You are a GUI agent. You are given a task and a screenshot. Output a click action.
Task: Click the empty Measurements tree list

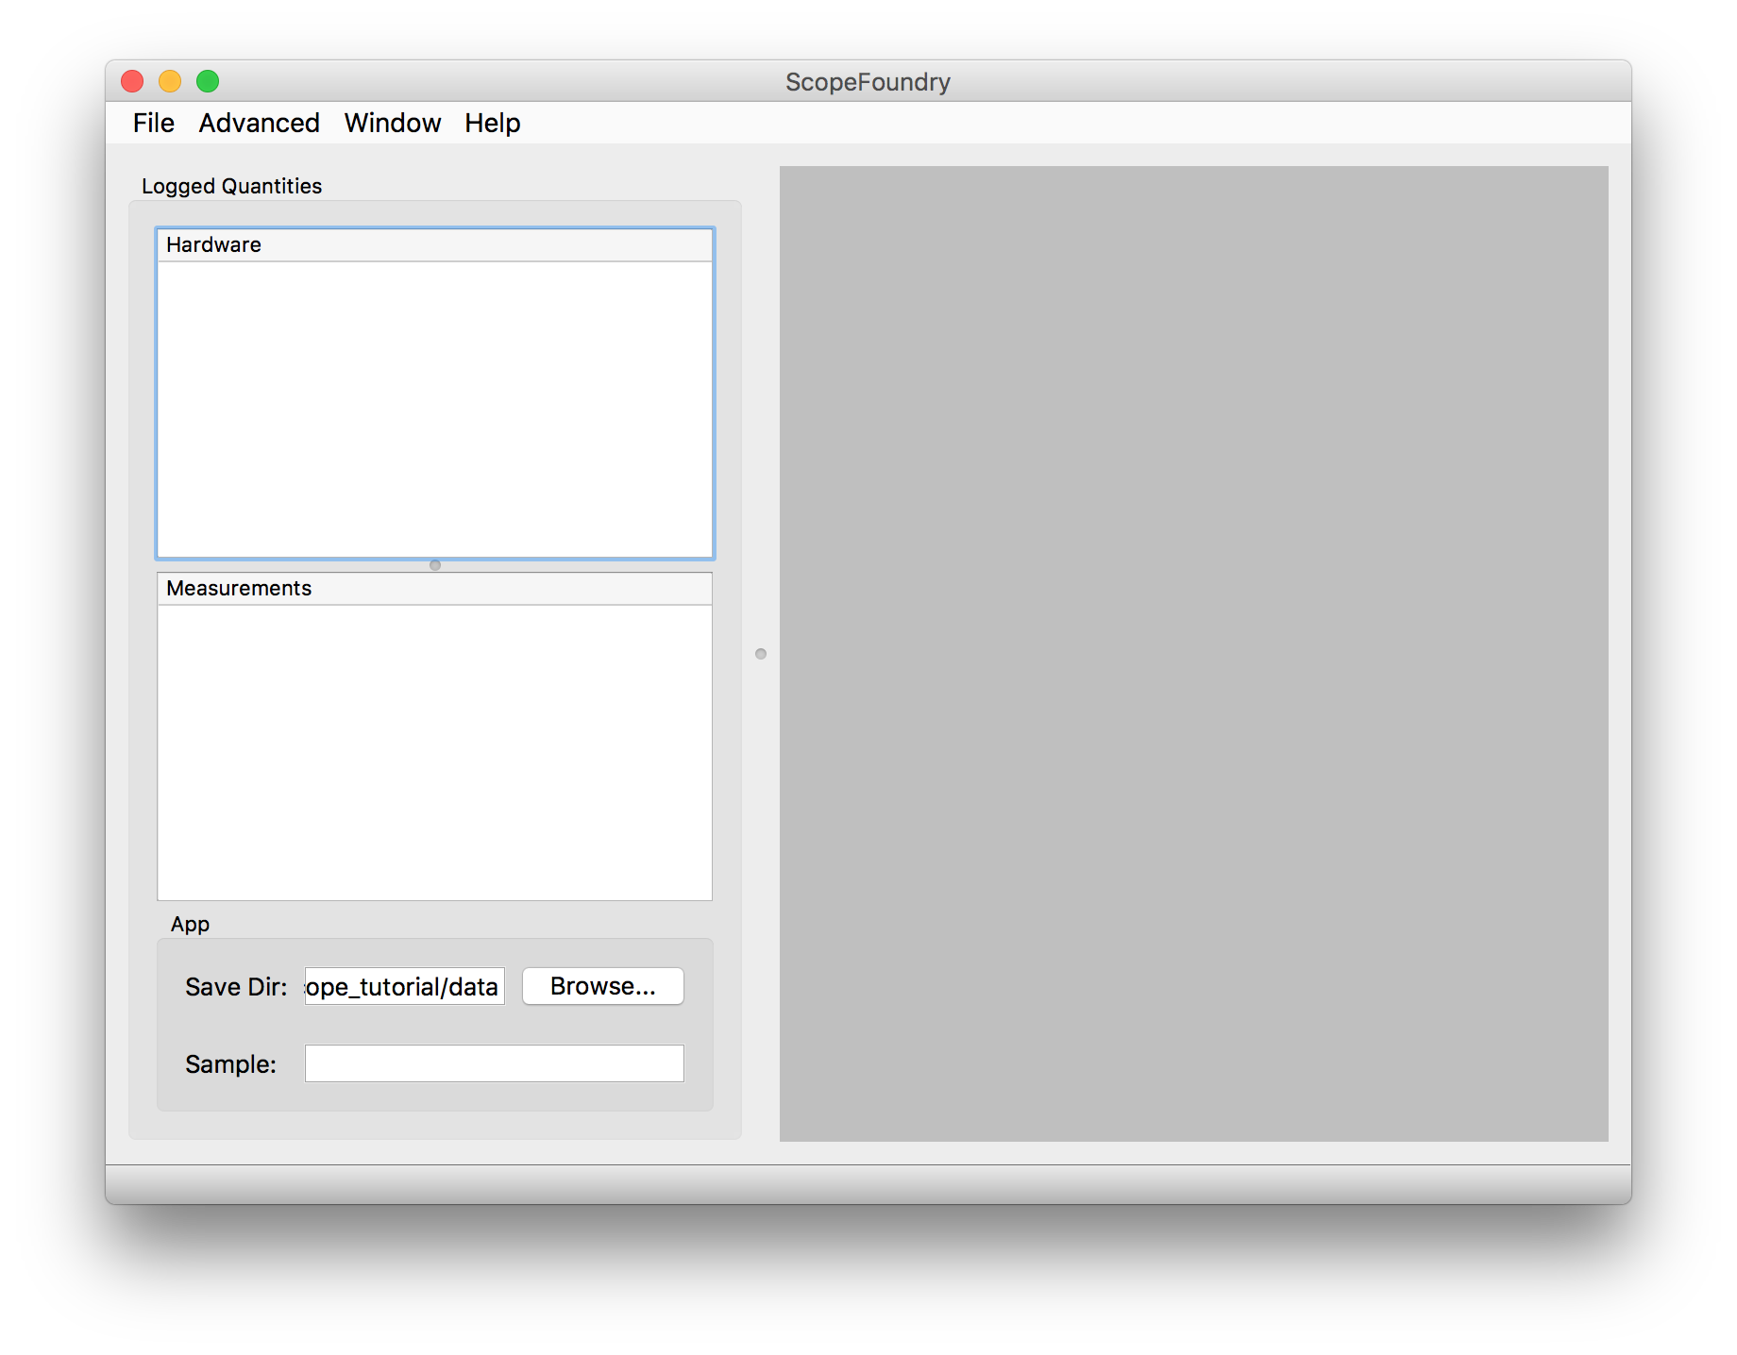pyautogui.click(x=434, y=752)
